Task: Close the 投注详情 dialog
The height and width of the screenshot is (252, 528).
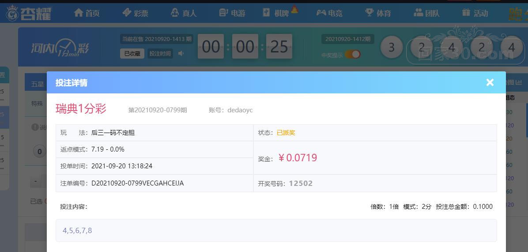Action: (490, 82)
